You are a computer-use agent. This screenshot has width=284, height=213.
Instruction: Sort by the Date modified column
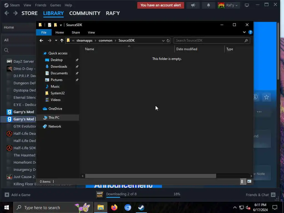coord(187,49)
